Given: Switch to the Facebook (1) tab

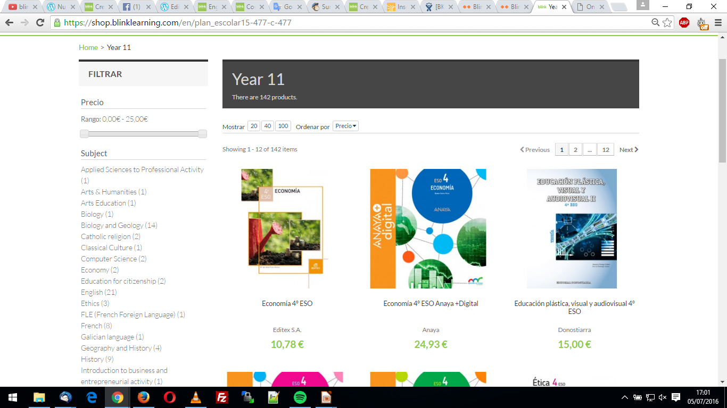Looking at the screenshot, I should tap(136, 7).
